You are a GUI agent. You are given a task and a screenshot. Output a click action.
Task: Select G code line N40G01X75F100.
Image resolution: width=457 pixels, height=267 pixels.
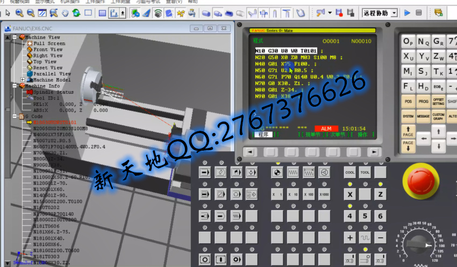(x=53, y=135)
